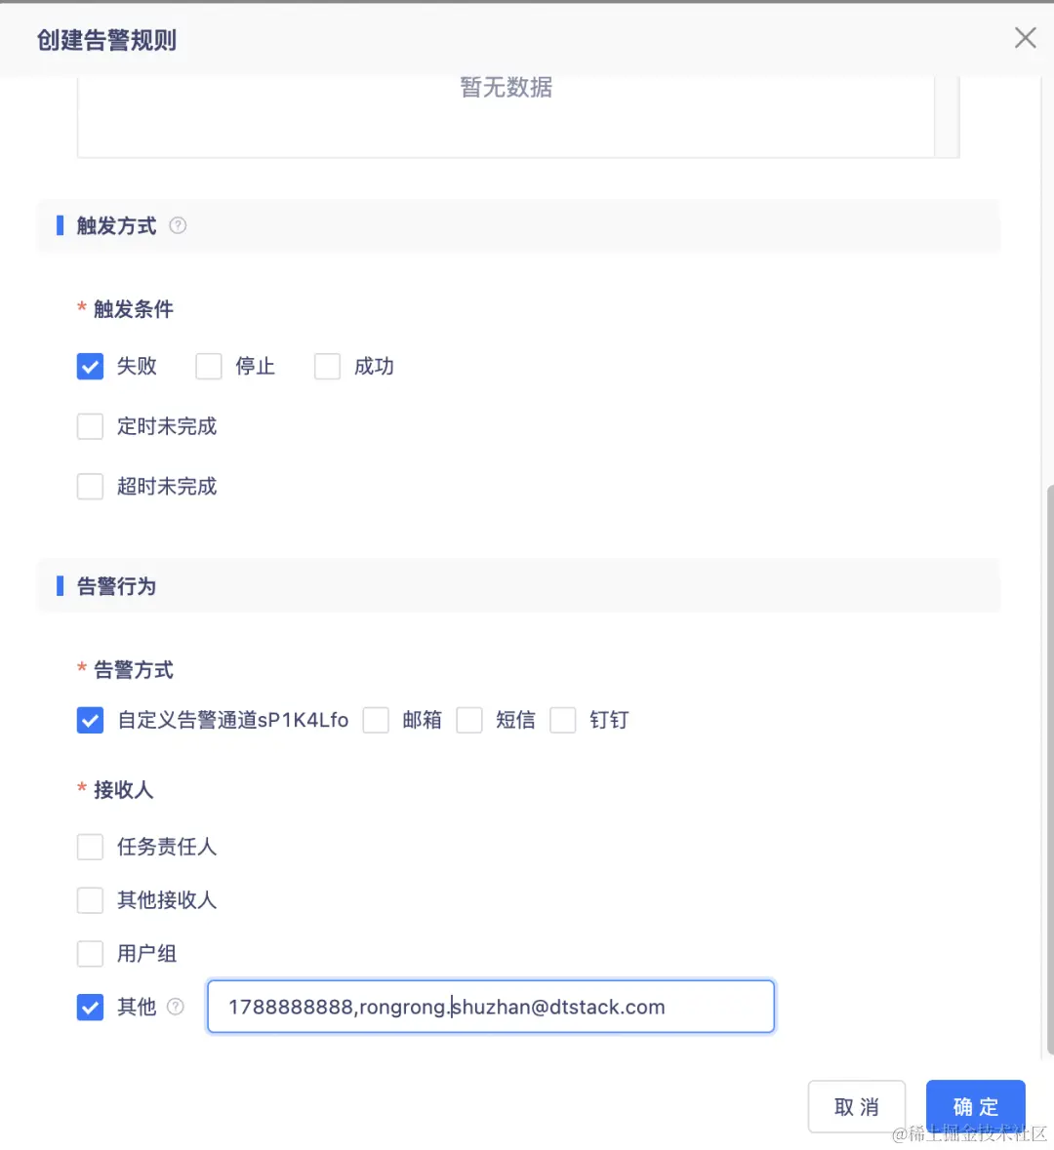This screenshot has height=1150, width=1054.
Task: Check the 任务责任人 recipient option
Action: (90, 847)
